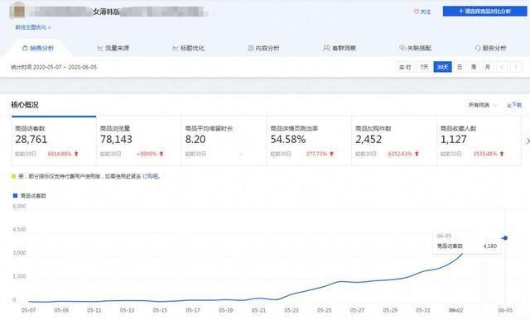Choose the 7天 time range option

click(424, 67)
